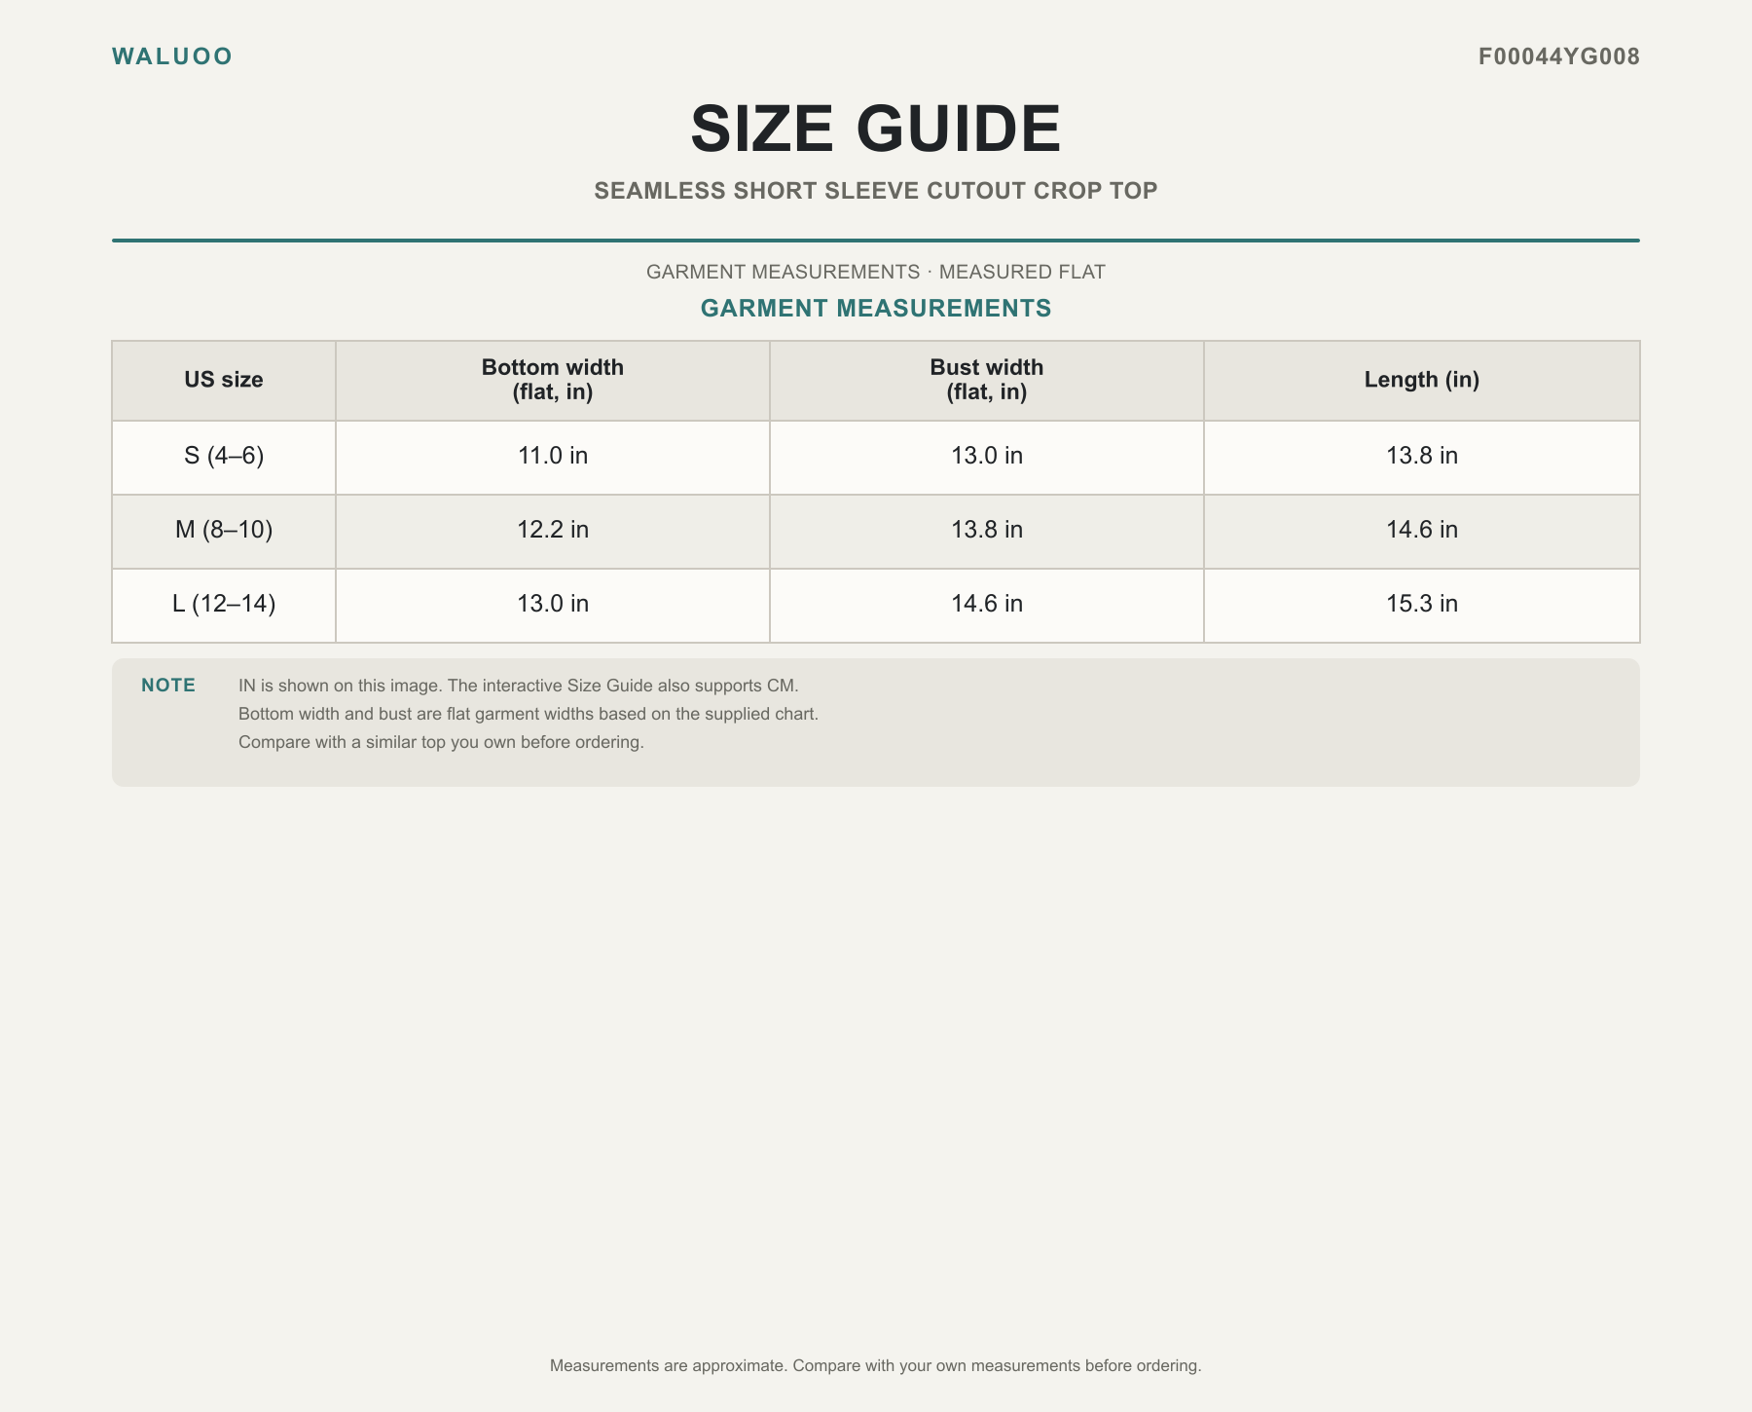Click the 15.3 in length value

click(1422, 605)
